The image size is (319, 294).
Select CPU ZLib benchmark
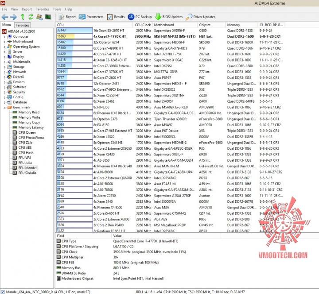(25, 143)
